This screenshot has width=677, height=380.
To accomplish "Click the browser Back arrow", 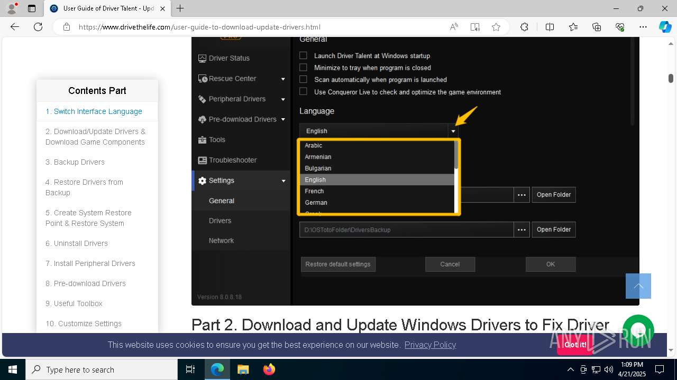I will point(15,27).
